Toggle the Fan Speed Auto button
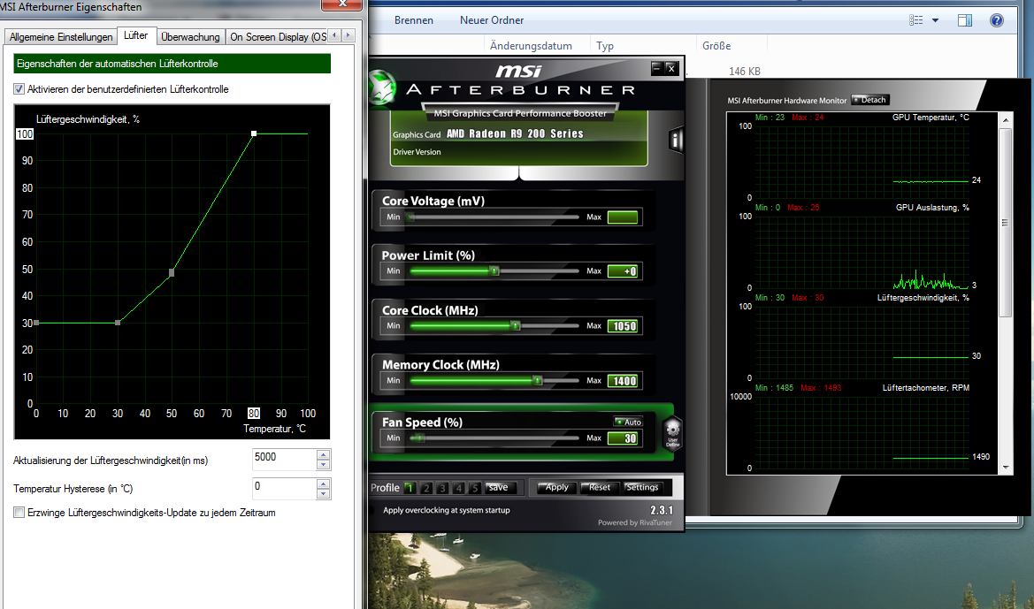The image size is (1034, 609). pyautogui.click(x=628, y=422)
